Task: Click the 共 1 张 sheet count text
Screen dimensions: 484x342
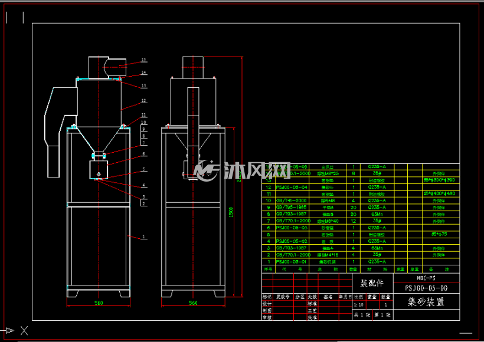Action: [362, 315]
